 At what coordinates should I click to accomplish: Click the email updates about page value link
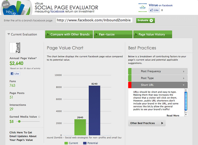(23, 136)
